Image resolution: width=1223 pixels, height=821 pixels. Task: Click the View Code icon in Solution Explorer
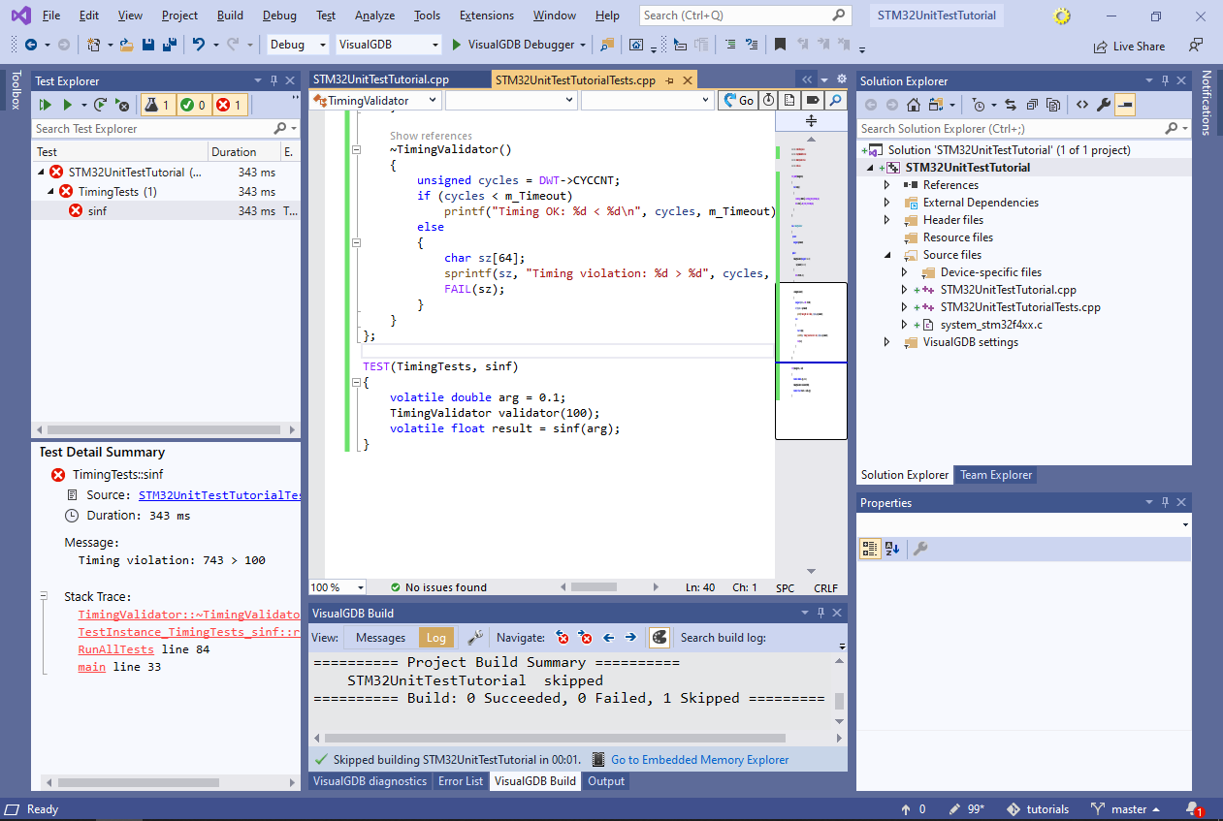(x=1082, y=105)
